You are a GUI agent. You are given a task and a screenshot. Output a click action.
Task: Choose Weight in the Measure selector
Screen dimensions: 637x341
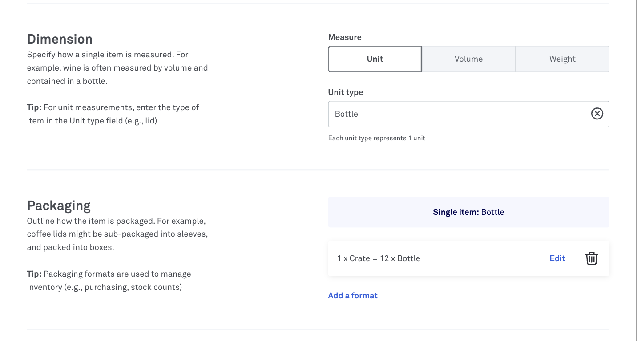[x=562, y=59]
